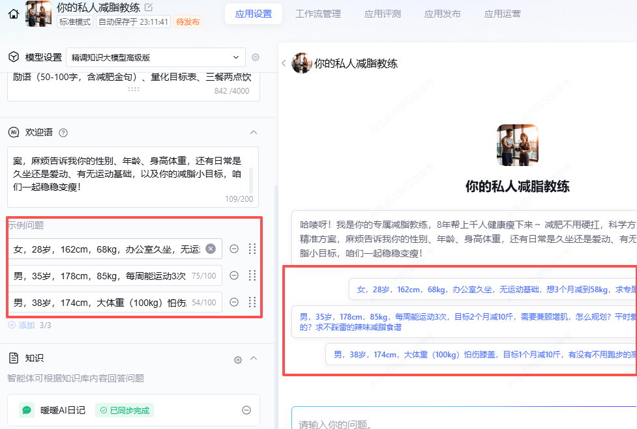The image size is (637, 429).
Task: Switch to 应用评测 tab
Action: click(x=383, y=14)
